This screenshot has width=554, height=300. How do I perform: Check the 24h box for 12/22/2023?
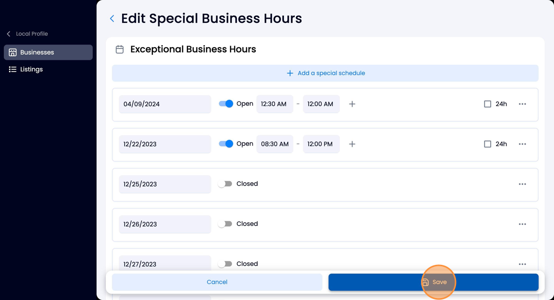click(487, 144)
